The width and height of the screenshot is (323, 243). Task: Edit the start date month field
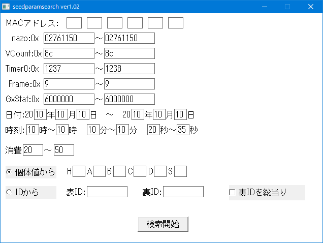(x=61, y=114)
